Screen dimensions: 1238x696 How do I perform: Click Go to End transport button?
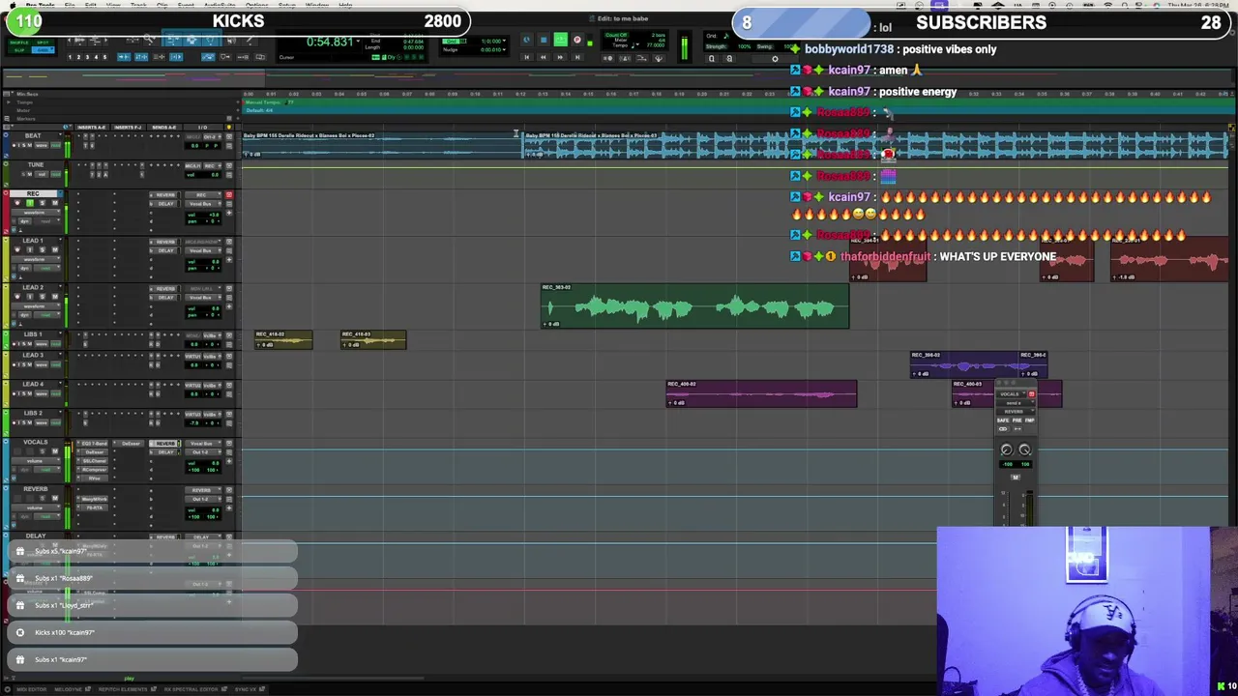(577, 57)
